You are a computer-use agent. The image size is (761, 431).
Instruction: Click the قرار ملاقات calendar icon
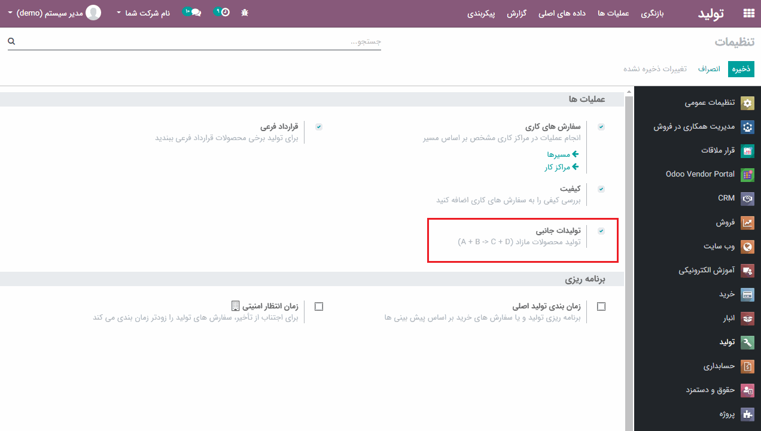pyautogui.click(x=747, y=151)
